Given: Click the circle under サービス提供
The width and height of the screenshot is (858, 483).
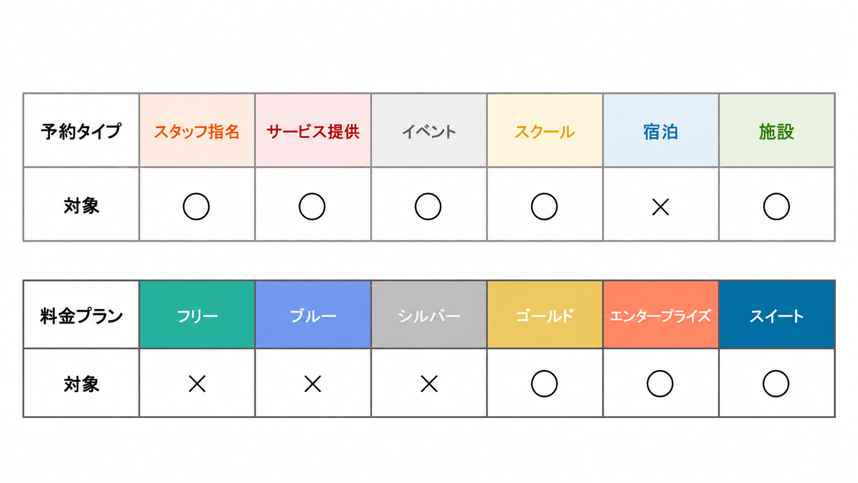Looking at the screenshot, I should tap(312, 206).
